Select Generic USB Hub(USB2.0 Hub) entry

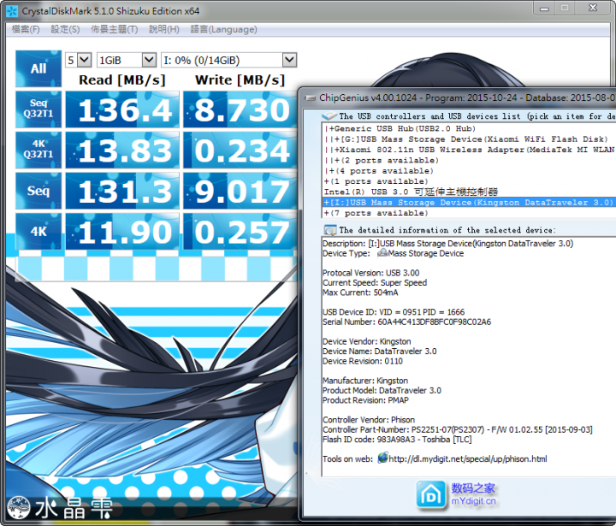click(x=400, y=128)
